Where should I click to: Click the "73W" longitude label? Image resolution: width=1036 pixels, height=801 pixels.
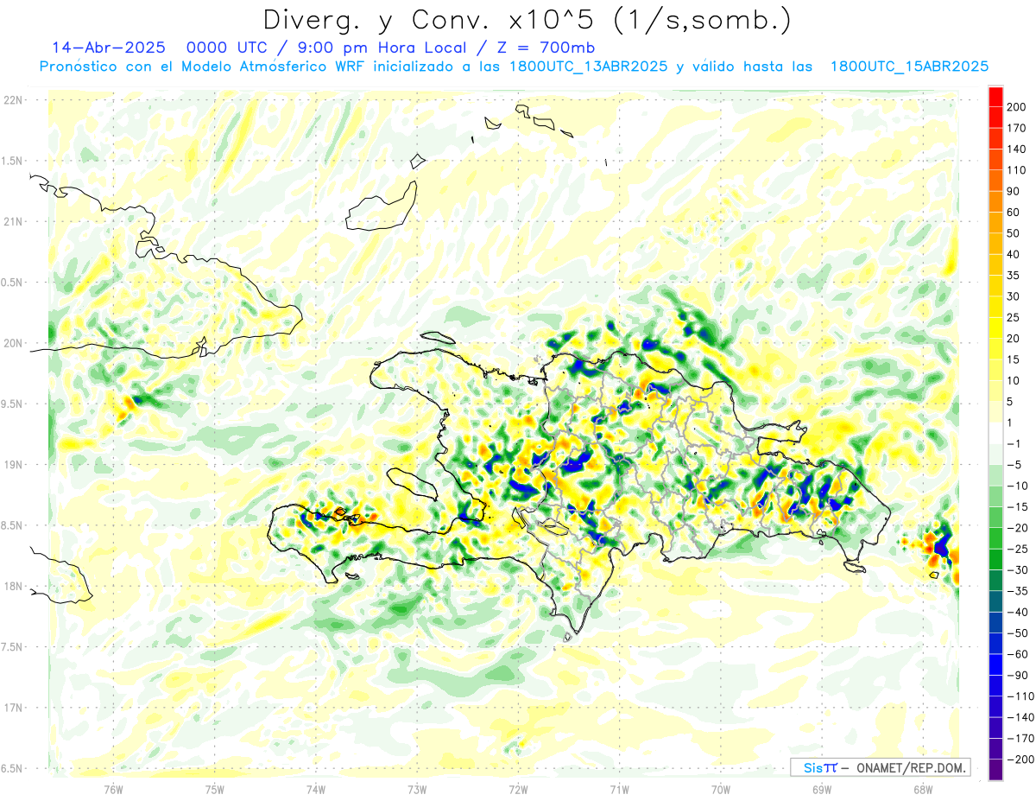417,790
